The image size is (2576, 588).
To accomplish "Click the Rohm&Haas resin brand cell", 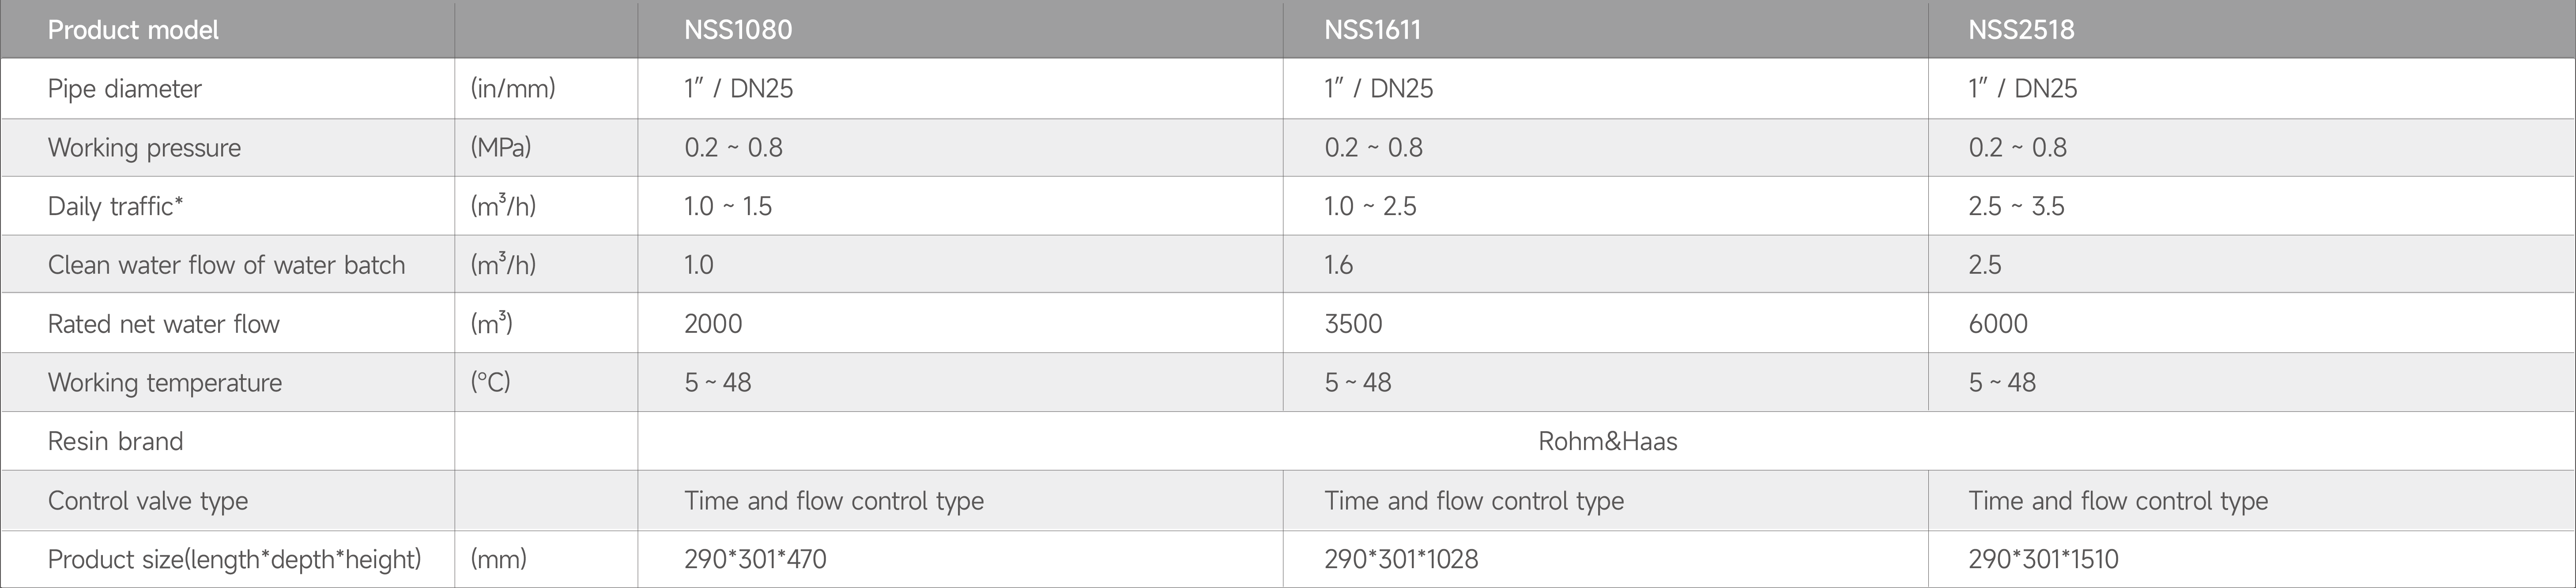I will [x=1607, y=441].
